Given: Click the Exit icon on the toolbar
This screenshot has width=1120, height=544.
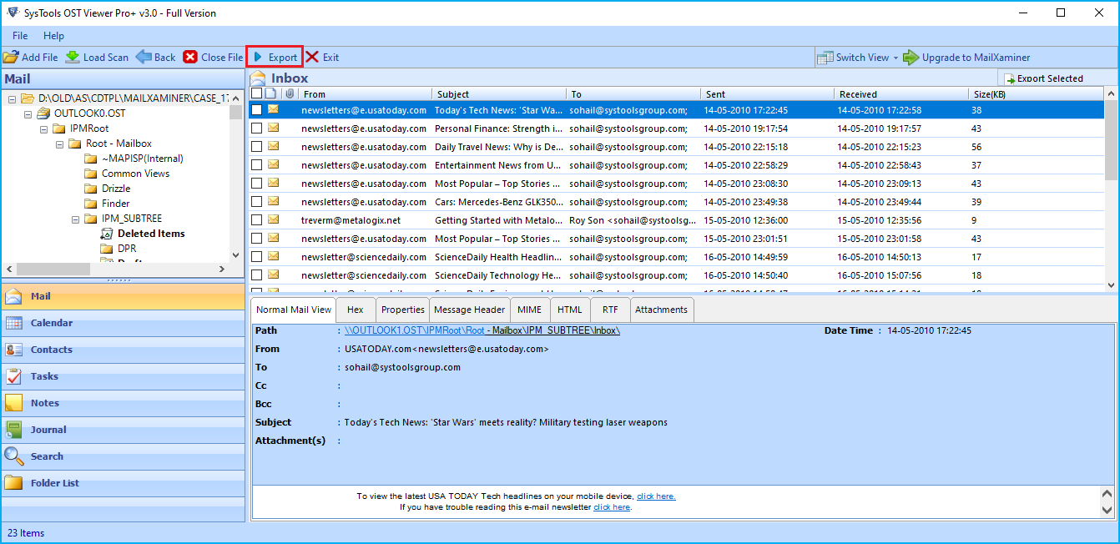Looking at the screenshot, I should (x=323, y=57).
